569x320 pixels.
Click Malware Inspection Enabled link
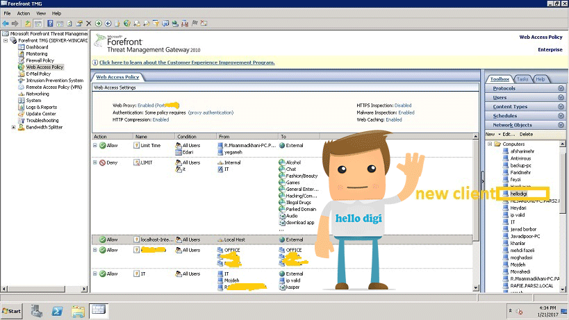tap(406, 112)
